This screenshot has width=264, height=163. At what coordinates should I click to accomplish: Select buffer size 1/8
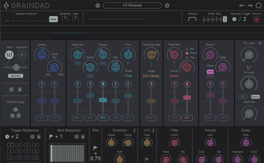pyautogui.click(x=208, y=19)
